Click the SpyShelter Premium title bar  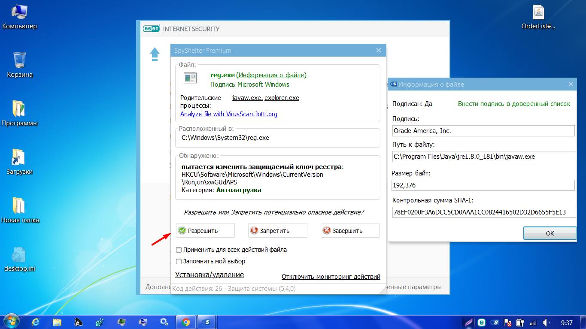(278, 50)
